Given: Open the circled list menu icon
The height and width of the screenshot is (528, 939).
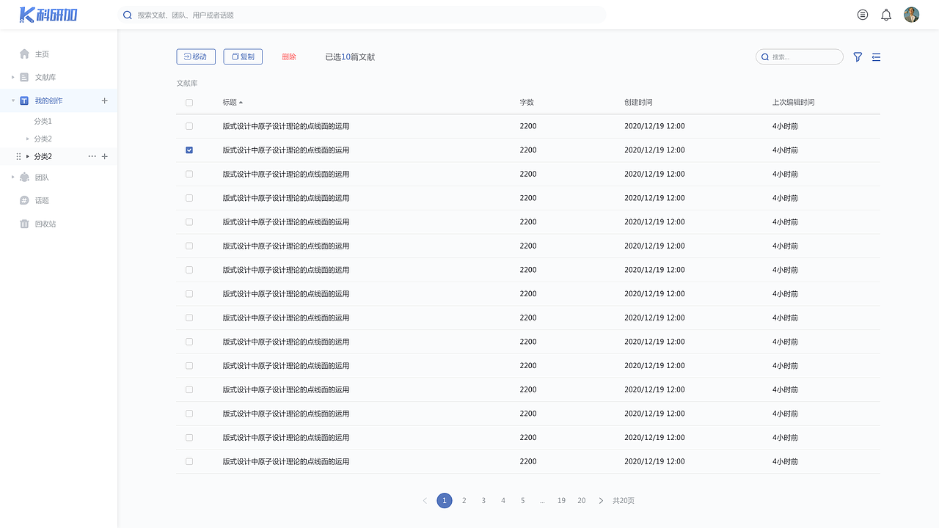Looking at the screenshot, I should click(x=863, y=15).
